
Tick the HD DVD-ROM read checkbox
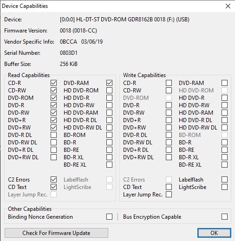click(x=109, y=90)
